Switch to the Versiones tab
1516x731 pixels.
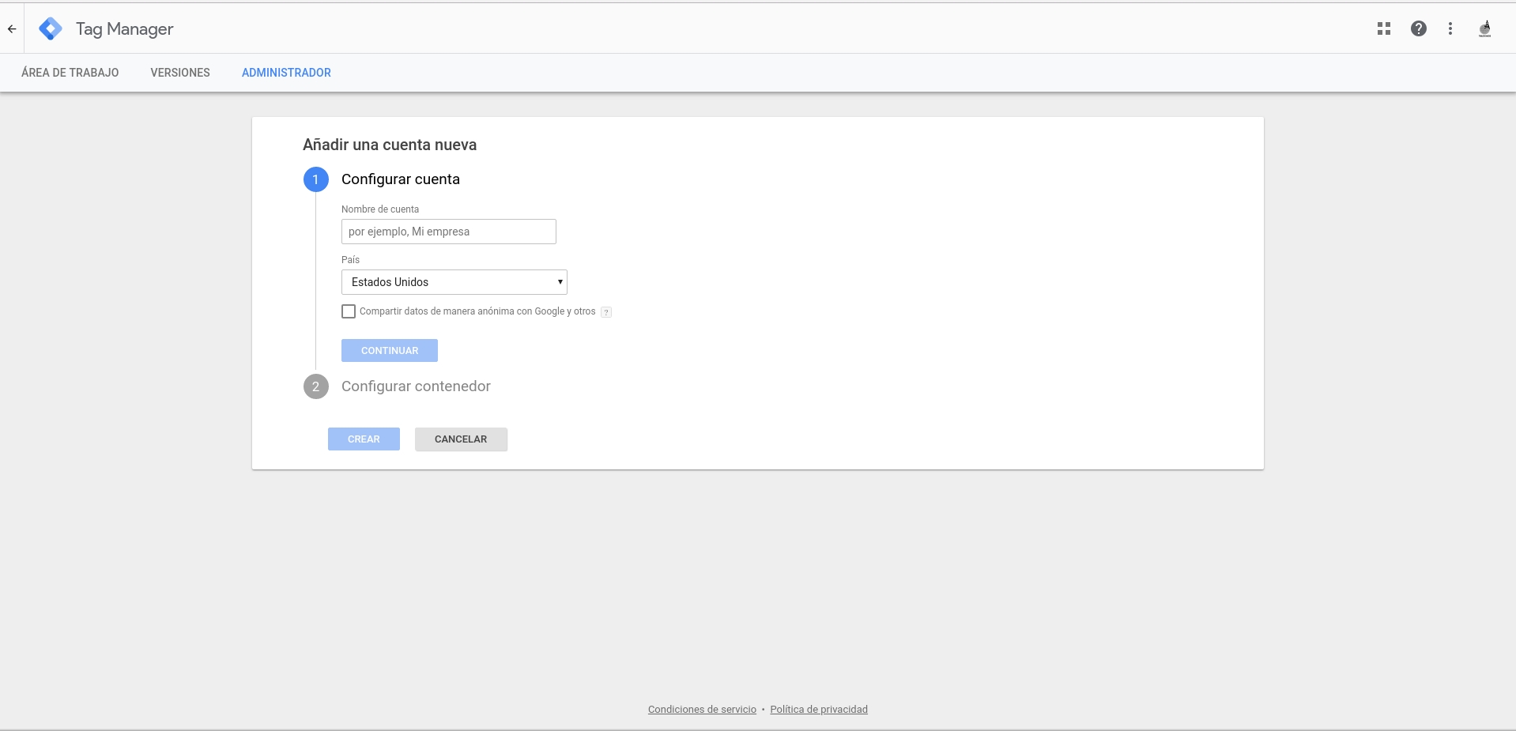180,73
